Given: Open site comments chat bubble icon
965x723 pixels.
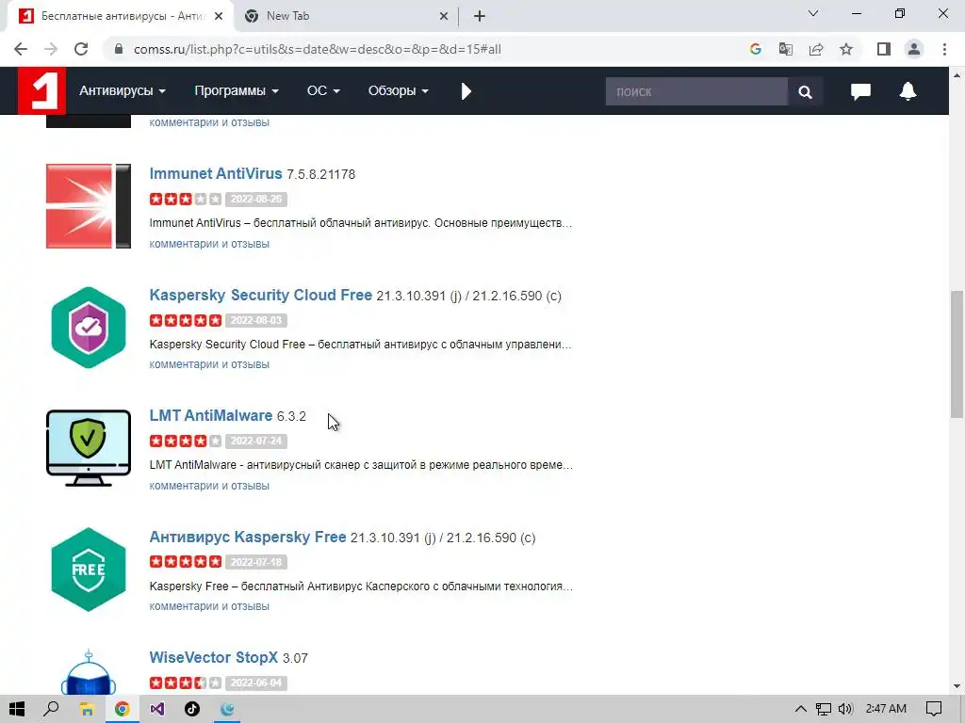Looking at the screenshot, I should point(860,91).
